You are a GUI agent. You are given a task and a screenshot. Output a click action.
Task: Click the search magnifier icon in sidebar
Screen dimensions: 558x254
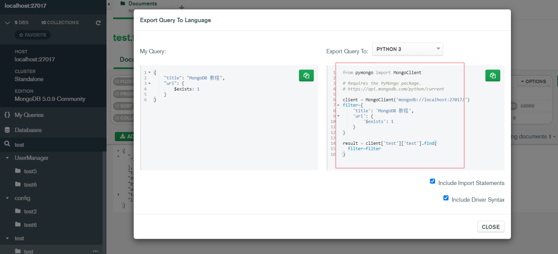click(7, 145)
